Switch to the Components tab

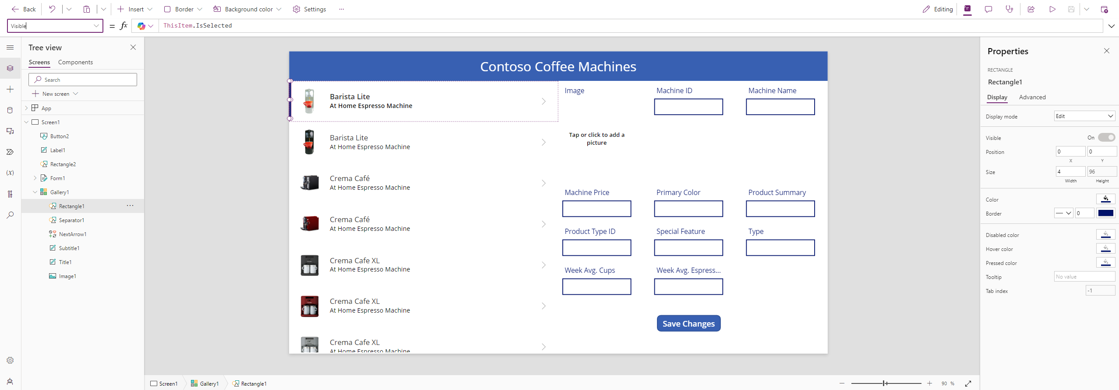[x=75, y=62]
